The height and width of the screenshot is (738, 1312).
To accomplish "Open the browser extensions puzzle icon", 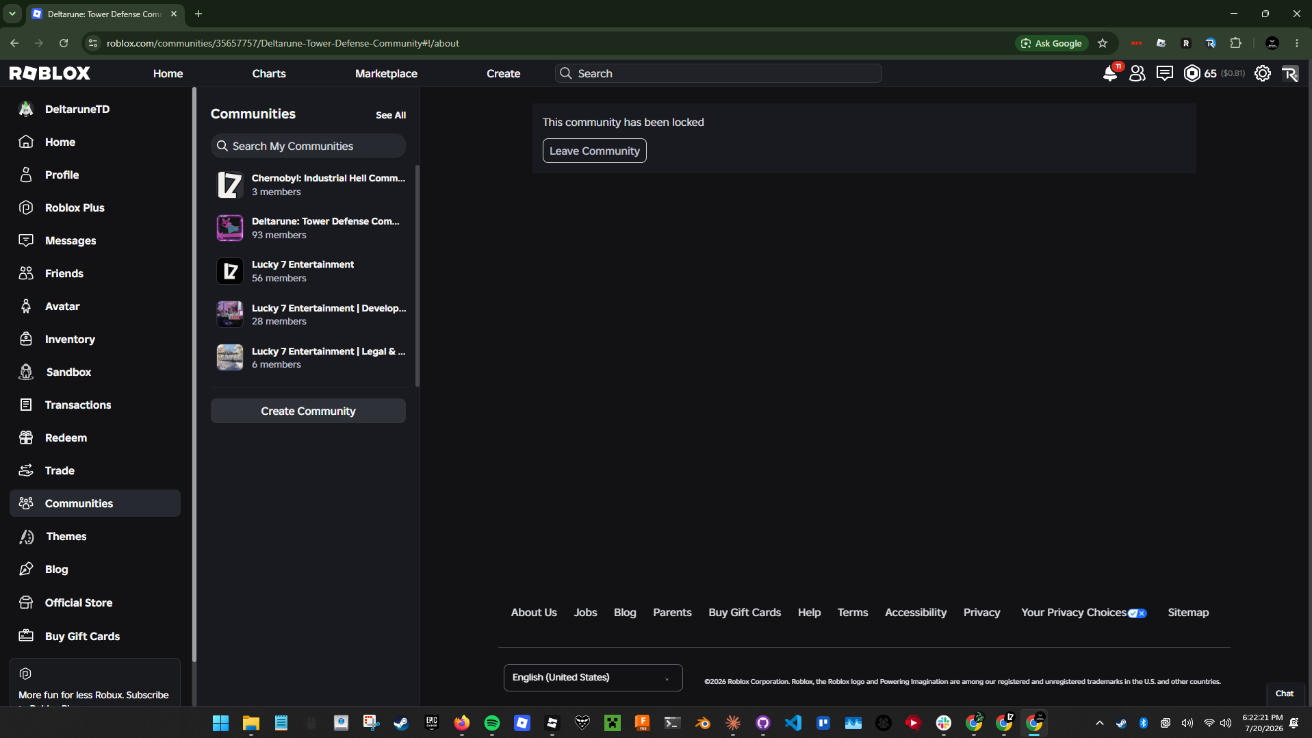I will tap(1235, 43).
